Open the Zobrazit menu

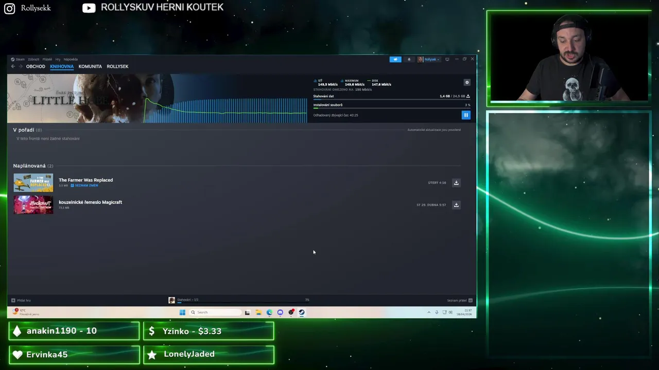point(33,59)
